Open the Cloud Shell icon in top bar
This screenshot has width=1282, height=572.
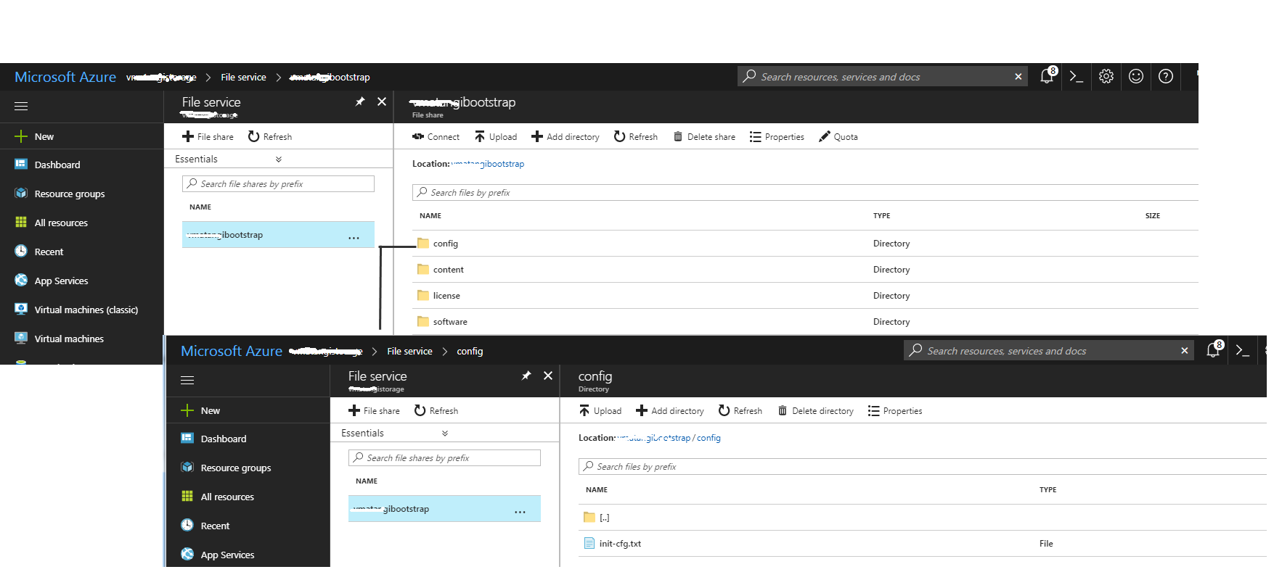1076,77
